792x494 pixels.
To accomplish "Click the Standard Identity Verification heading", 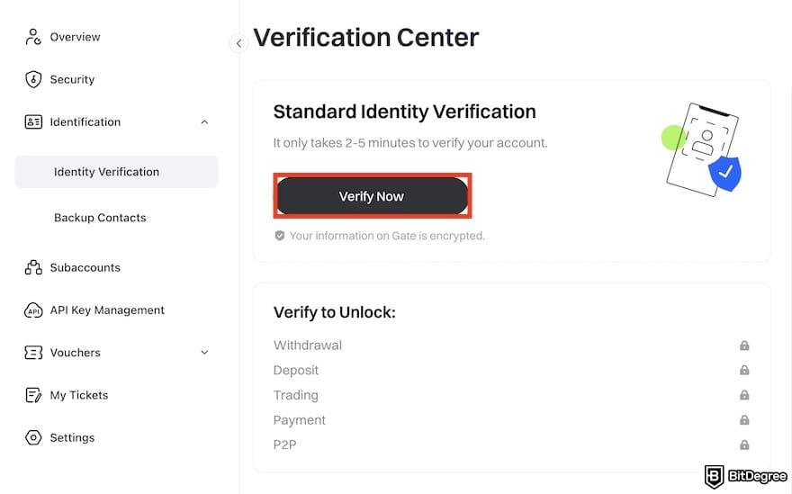I will coord(405,112).
